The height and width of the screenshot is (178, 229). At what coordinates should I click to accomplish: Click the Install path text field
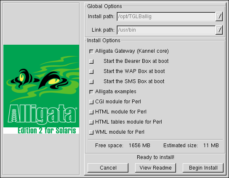(x=166, y=16)
